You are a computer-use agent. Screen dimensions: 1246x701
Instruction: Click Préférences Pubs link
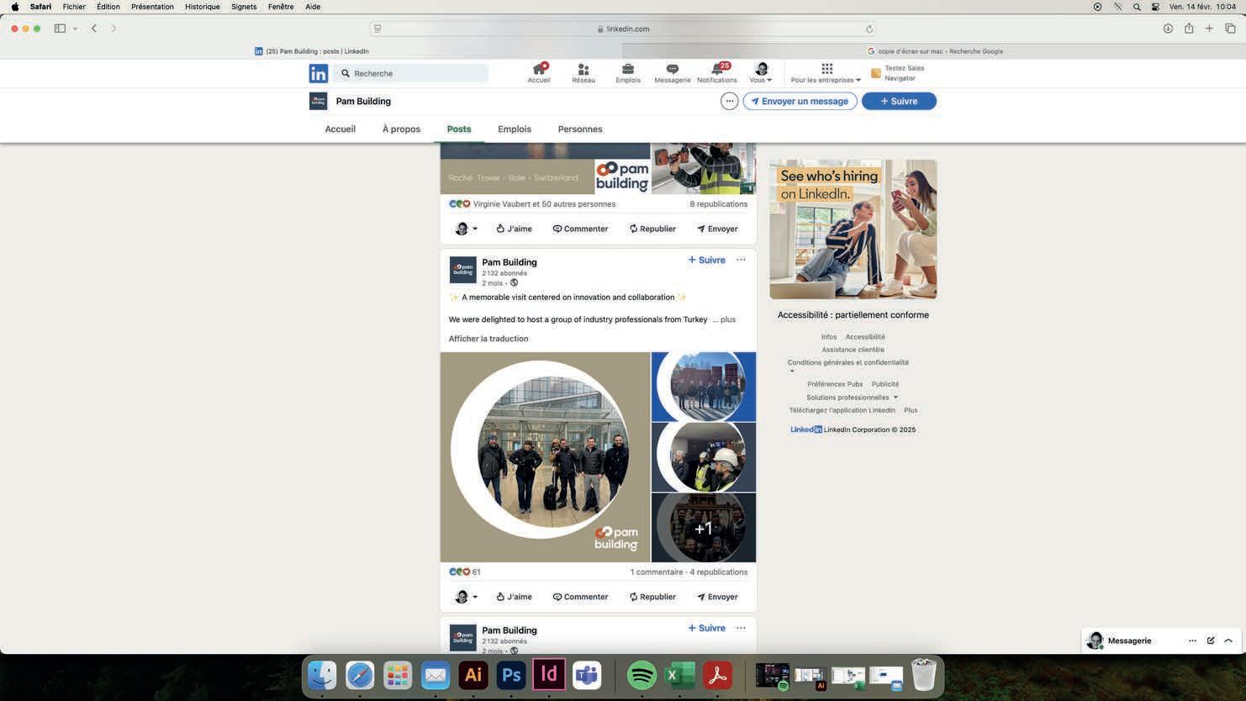835,384
